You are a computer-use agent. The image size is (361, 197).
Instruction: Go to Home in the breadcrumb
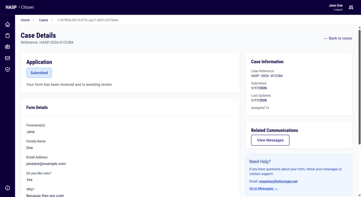25,20
